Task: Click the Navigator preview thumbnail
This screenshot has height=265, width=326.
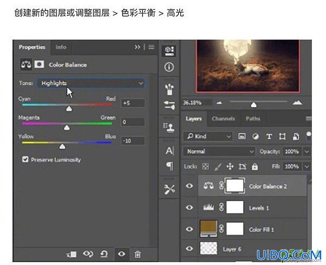Action: point(248,66)
